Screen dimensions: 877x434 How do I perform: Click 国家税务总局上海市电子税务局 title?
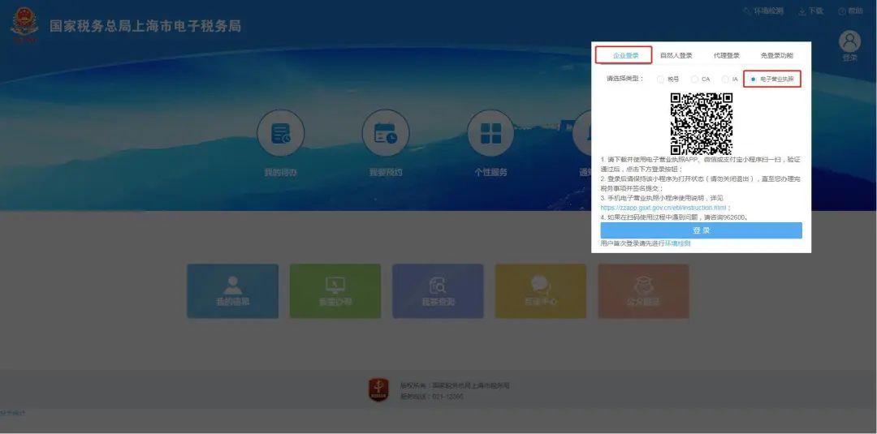tap(145, 26)
